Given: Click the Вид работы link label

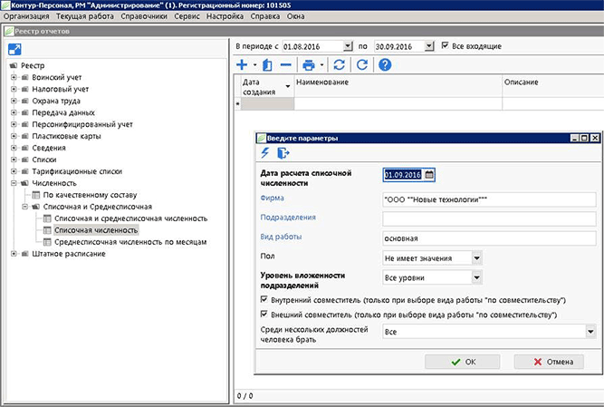Looking at the screenshot, I should (282, 237).
